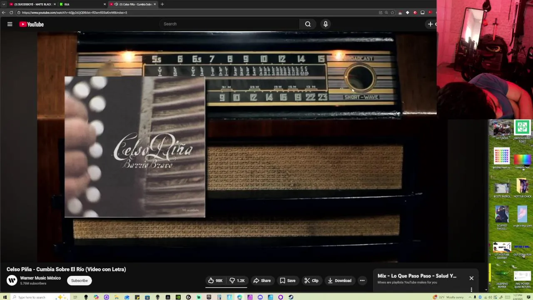
Task: Open the ACT DICKS desktop file
Action: [502, 130]
